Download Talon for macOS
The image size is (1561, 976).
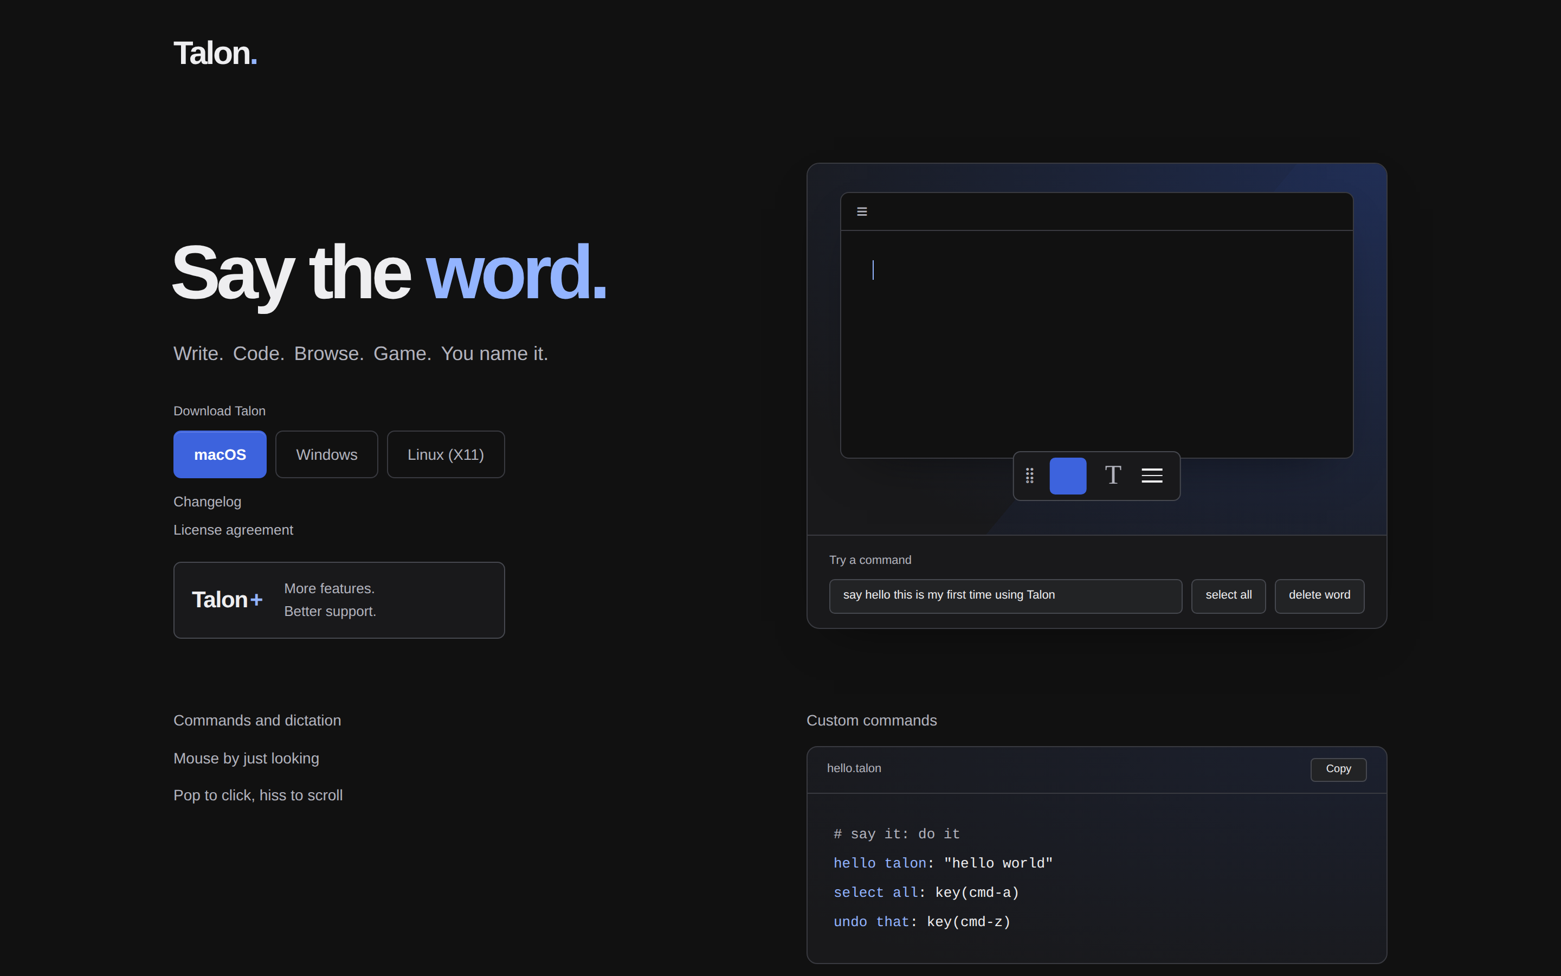[x=220, y=454]
